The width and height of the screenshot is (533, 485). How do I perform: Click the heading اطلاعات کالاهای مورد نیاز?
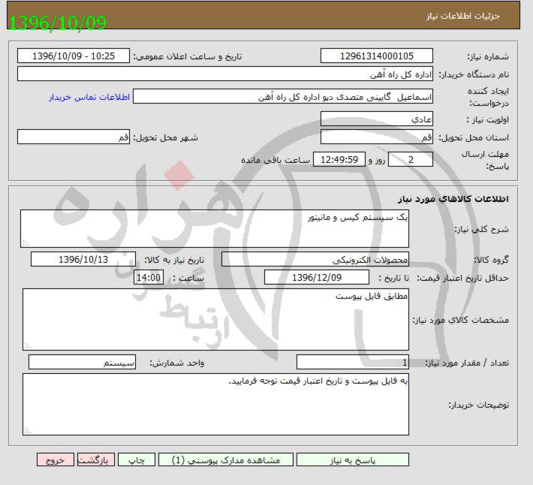click(x=453, y=199)
